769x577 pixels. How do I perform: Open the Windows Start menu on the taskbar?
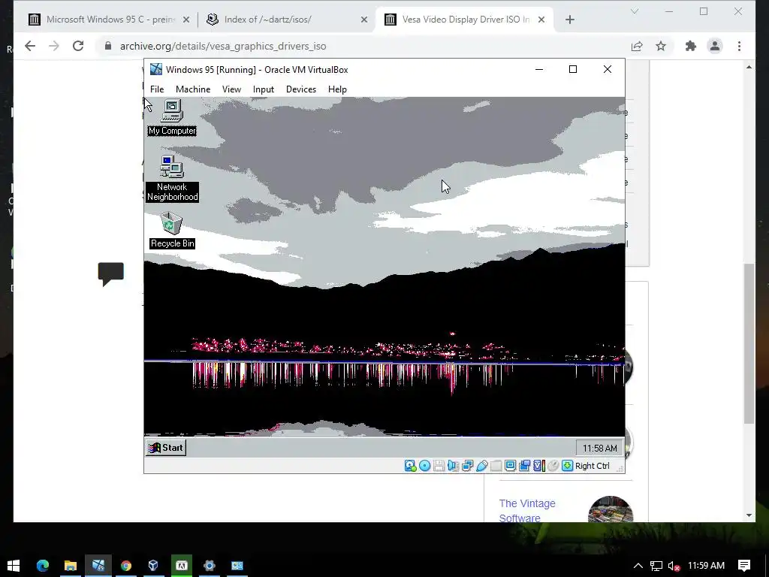(14, 566)
